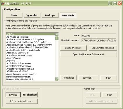Open the Backups tab

50,15
